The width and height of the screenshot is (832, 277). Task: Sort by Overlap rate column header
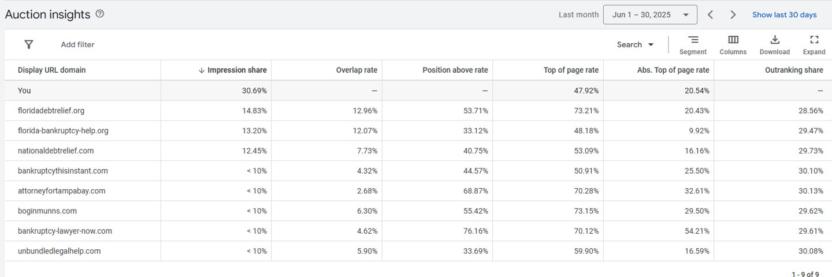[x=356, y=70]
